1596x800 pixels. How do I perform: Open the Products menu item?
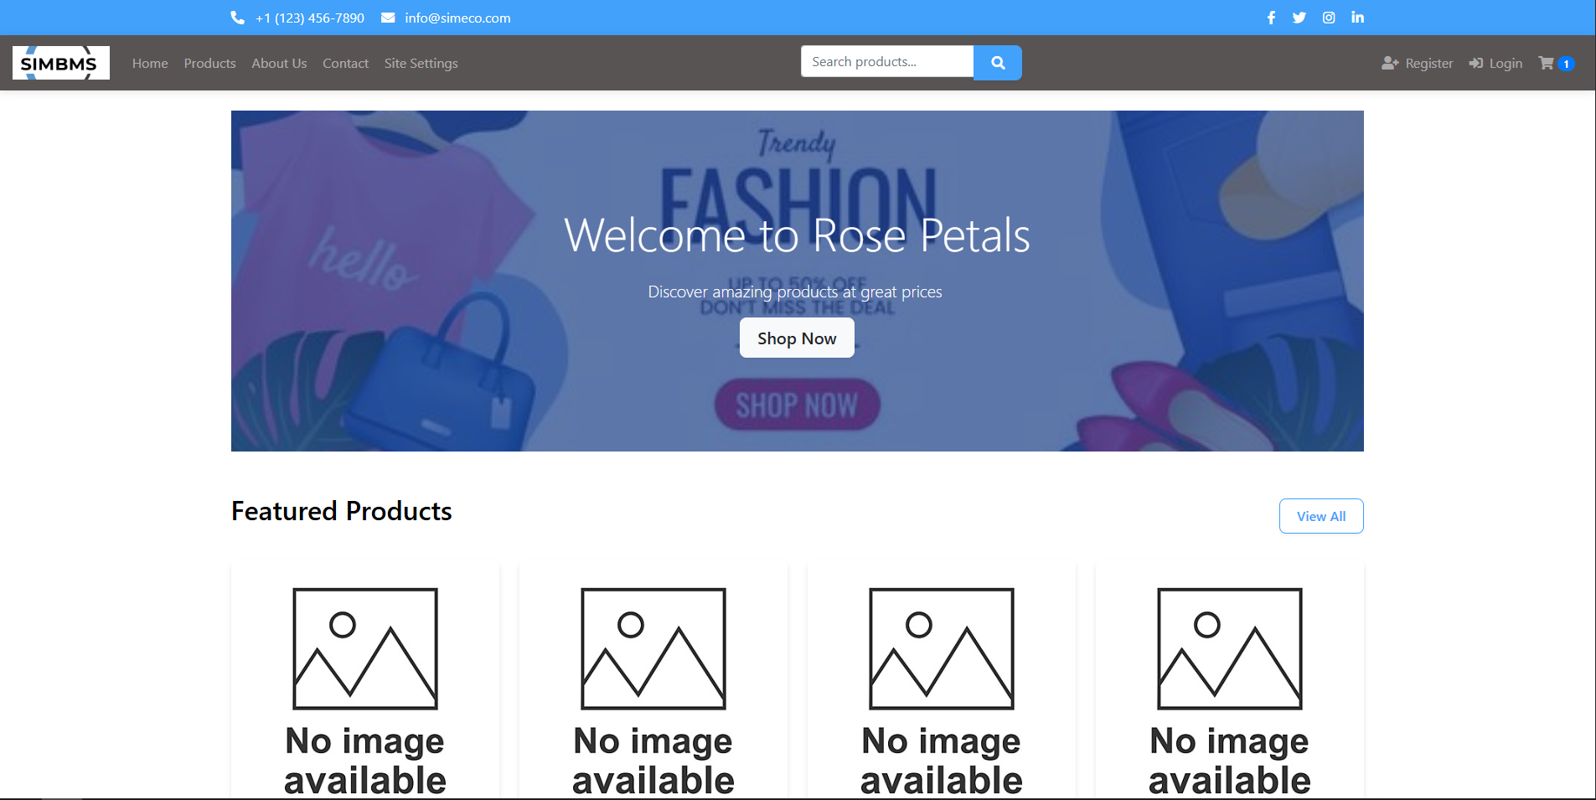[209, 63]
